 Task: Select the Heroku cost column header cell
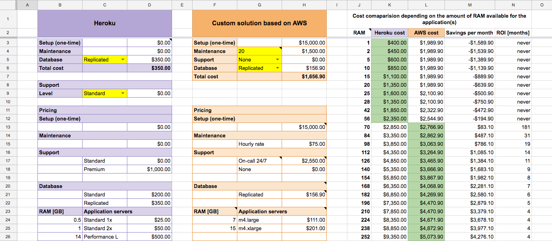pyautogui.click(x=389, y=33)
